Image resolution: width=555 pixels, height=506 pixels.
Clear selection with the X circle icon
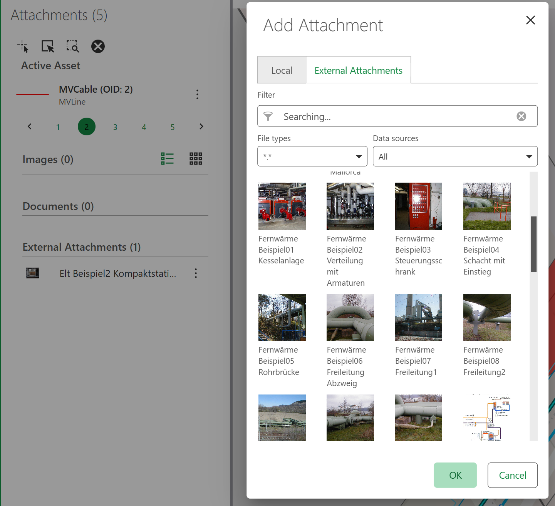tap(98, 47)
